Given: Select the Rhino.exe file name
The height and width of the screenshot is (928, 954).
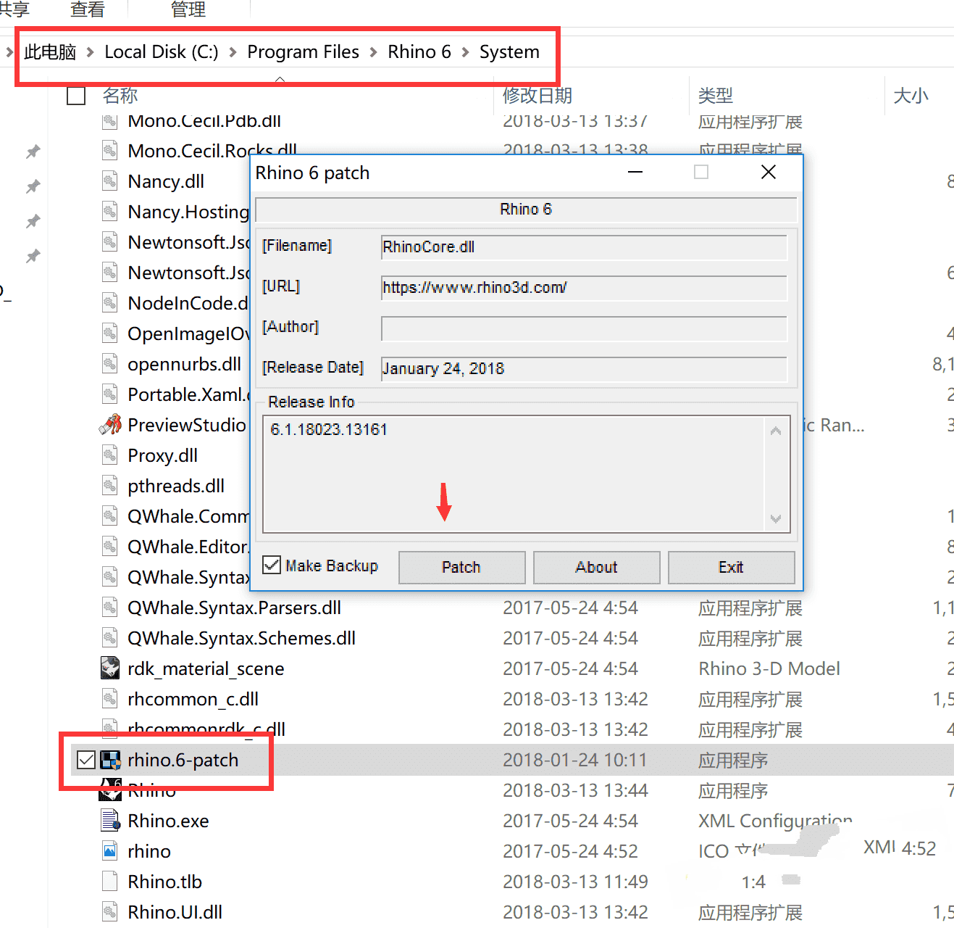Looking at the screenshot, I should [x=168, y=821].
